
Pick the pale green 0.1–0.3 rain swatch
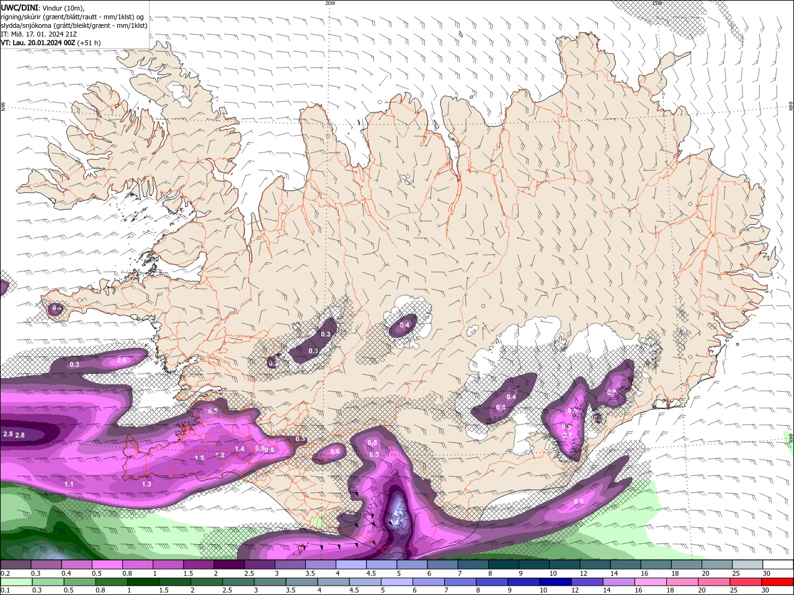[x=16, y=582]
